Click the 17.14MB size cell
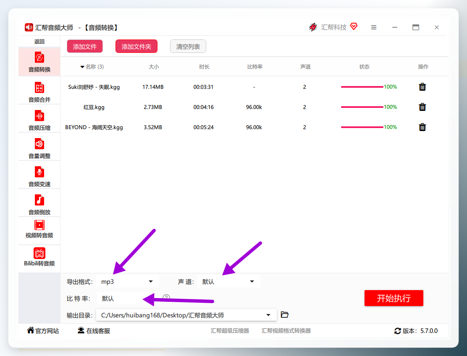 click(153, 87)
